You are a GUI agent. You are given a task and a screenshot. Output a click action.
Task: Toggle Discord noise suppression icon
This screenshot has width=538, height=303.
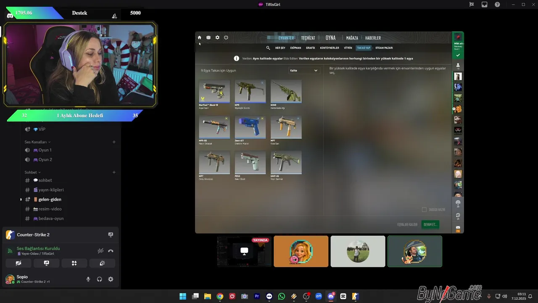(x=100, y=251)
